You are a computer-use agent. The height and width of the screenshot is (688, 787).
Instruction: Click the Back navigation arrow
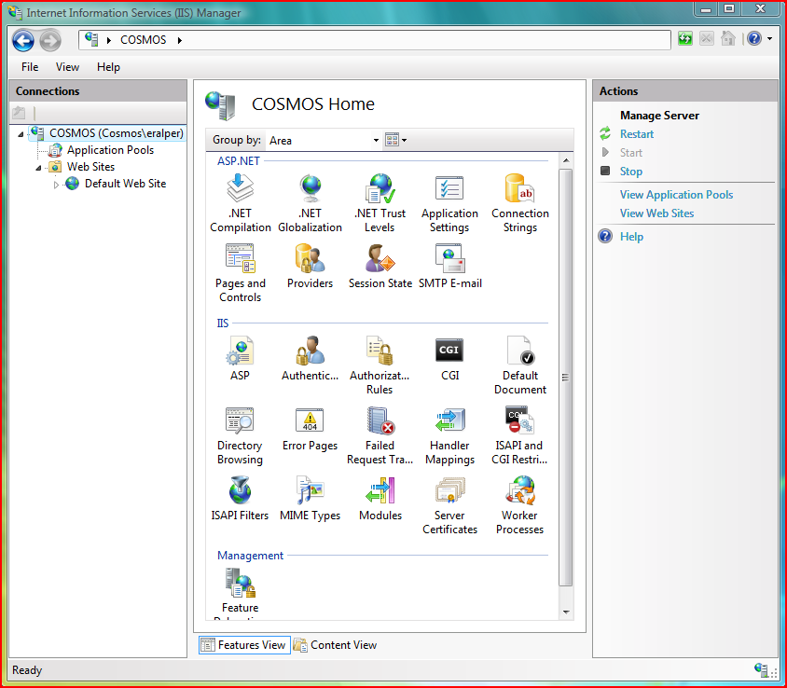pos(23,40)
